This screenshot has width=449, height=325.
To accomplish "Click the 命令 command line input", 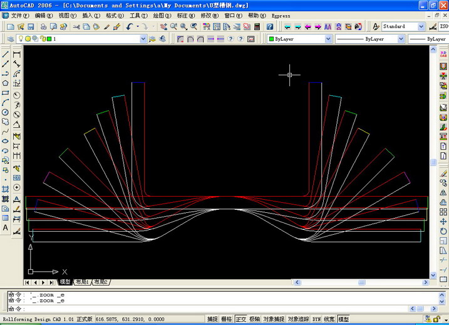I will click(209, 309).
